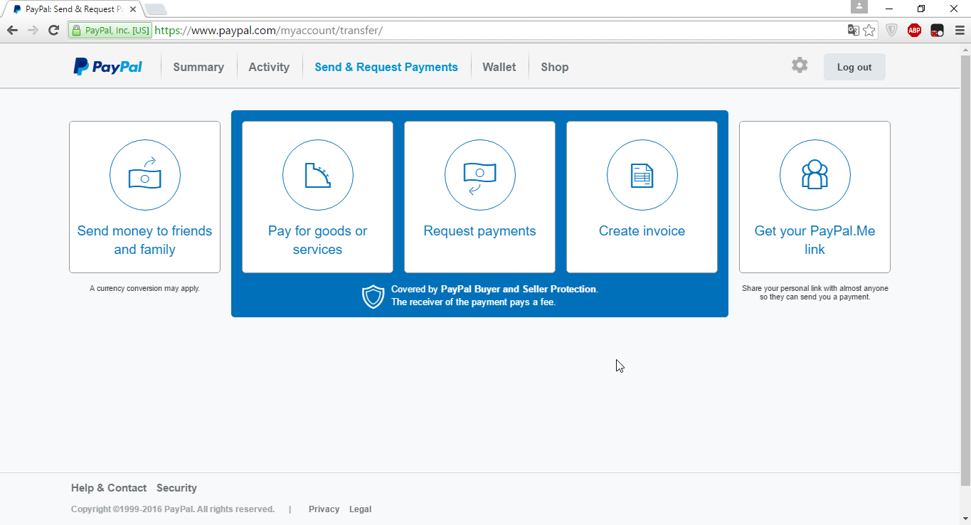Bookmark this page with the star icon
This screenshot has height=525, width=971.
click(870, 31)
